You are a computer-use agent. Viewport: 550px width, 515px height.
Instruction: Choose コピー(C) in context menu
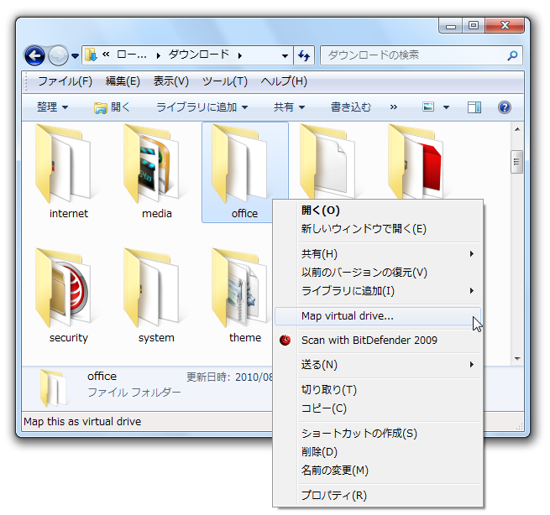click(x=378, y=408)
